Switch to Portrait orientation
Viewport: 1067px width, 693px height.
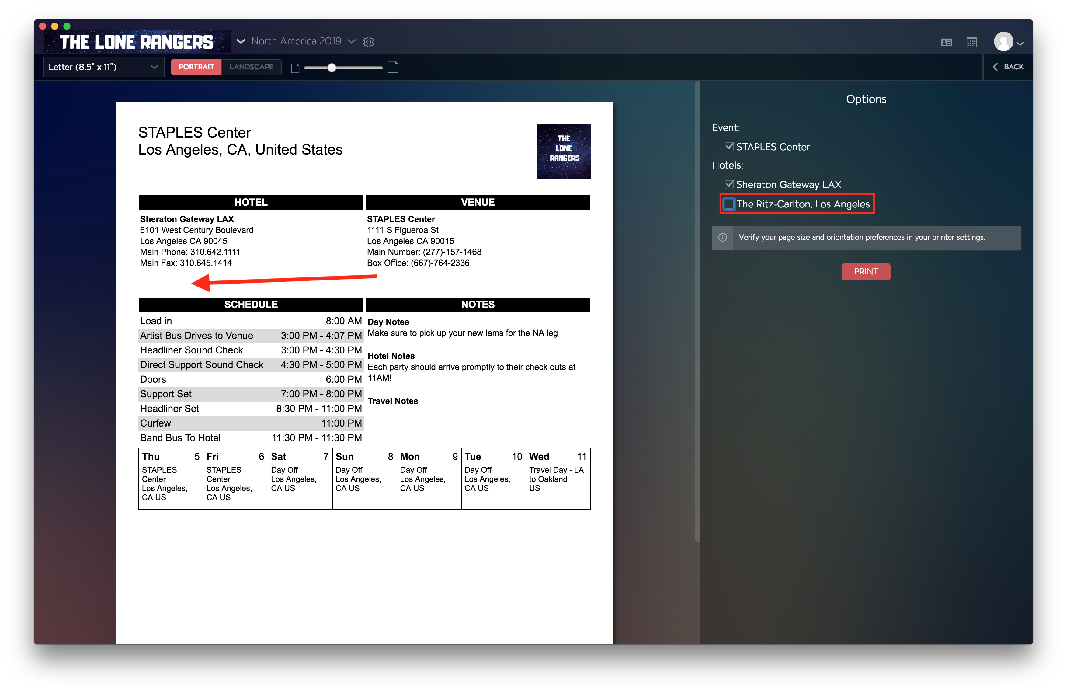pos(196,67)
